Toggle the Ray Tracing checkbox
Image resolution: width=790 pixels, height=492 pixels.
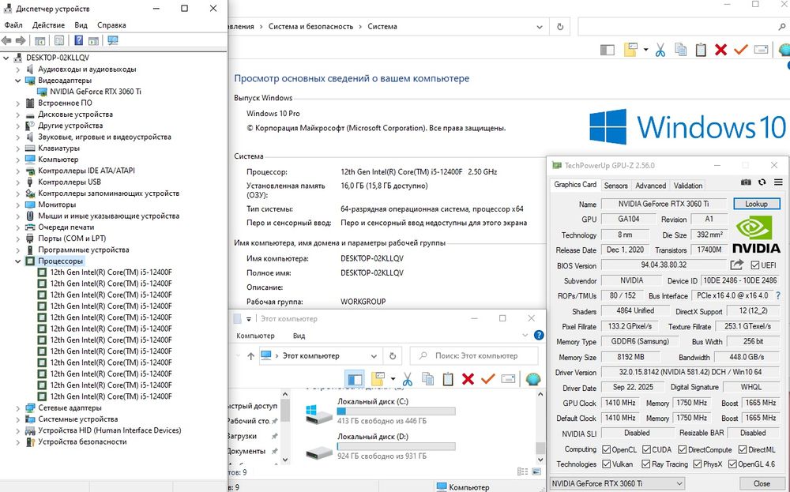point(646,464)
